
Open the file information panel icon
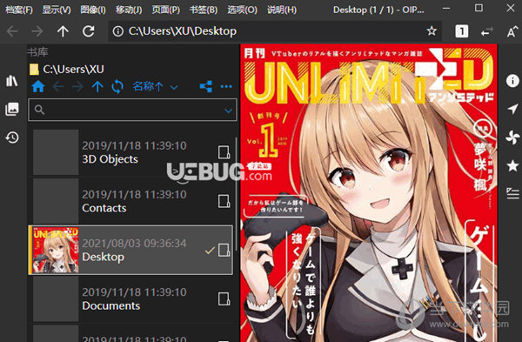[512, 81]
